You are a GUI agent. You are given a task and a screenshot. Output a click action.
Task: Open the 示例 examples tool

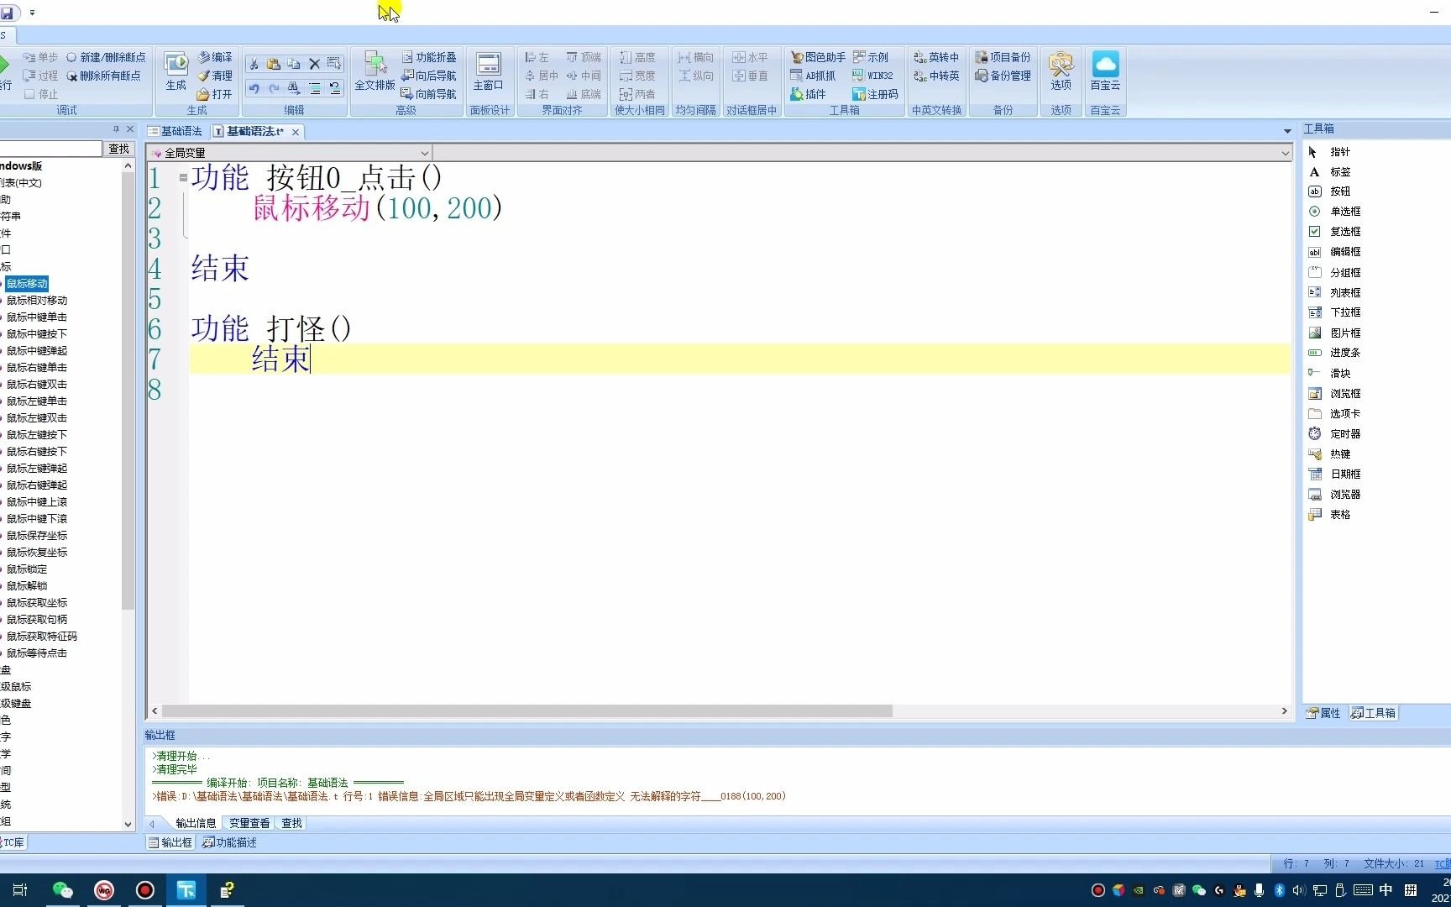point(871,57)
